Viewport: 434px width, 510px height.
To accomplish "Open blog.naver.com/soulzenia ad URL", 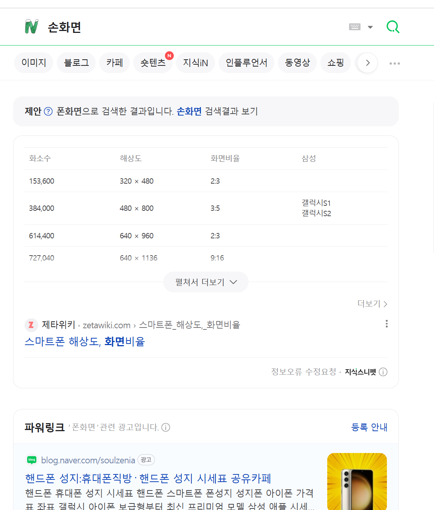I will click(88, 460).
